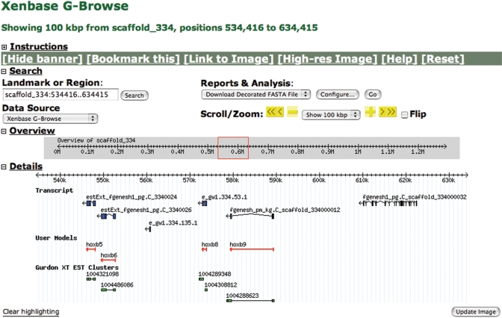
Task: Click the Landmark or Region input field
Action: (x=60, y=95)
